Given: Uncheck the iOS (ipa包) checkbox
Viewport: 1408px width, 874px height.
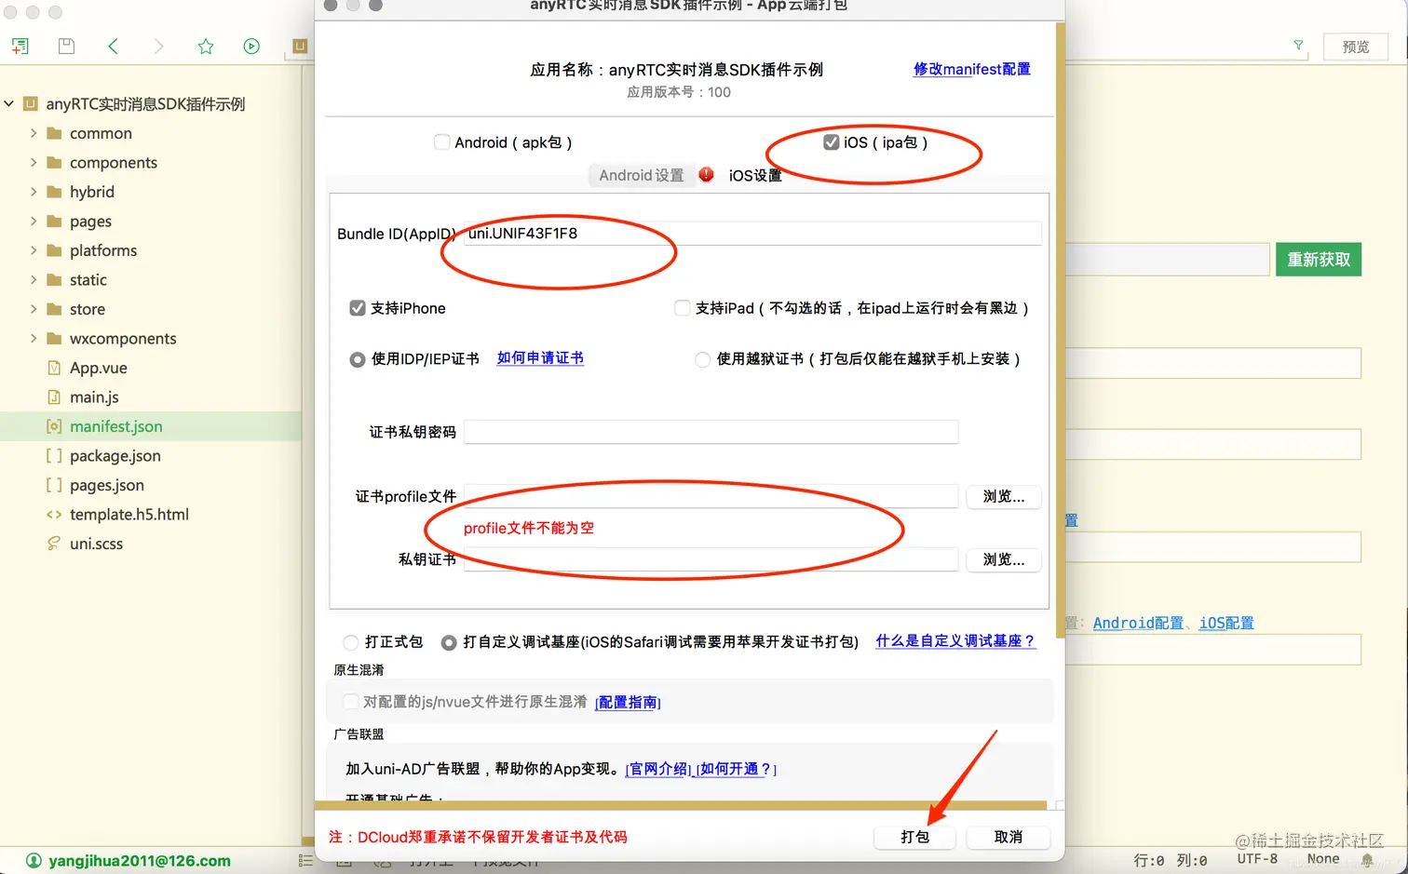Looking at the screenshot, I should pyautogui.click(x=832, y=141).
